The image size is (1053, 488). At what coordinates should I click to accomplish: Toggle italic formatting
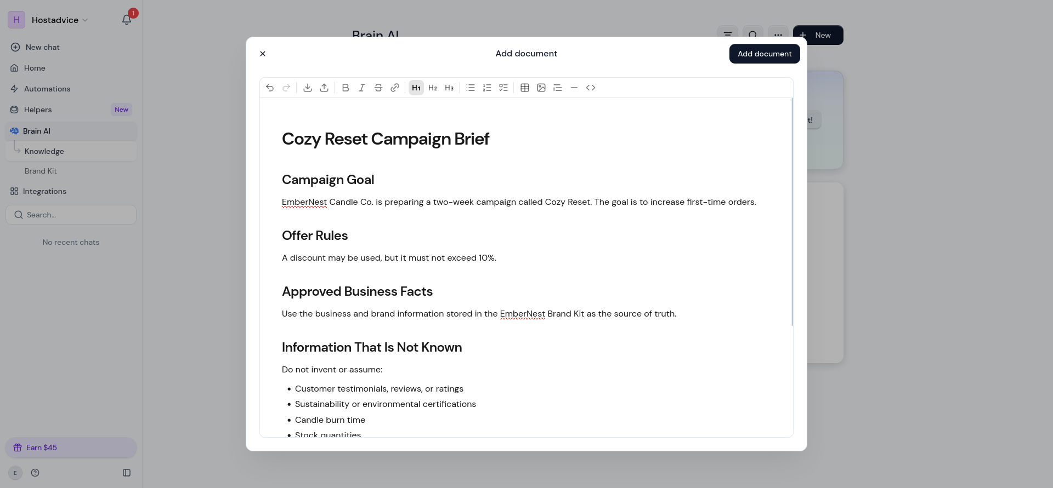(x=362, y=88)
